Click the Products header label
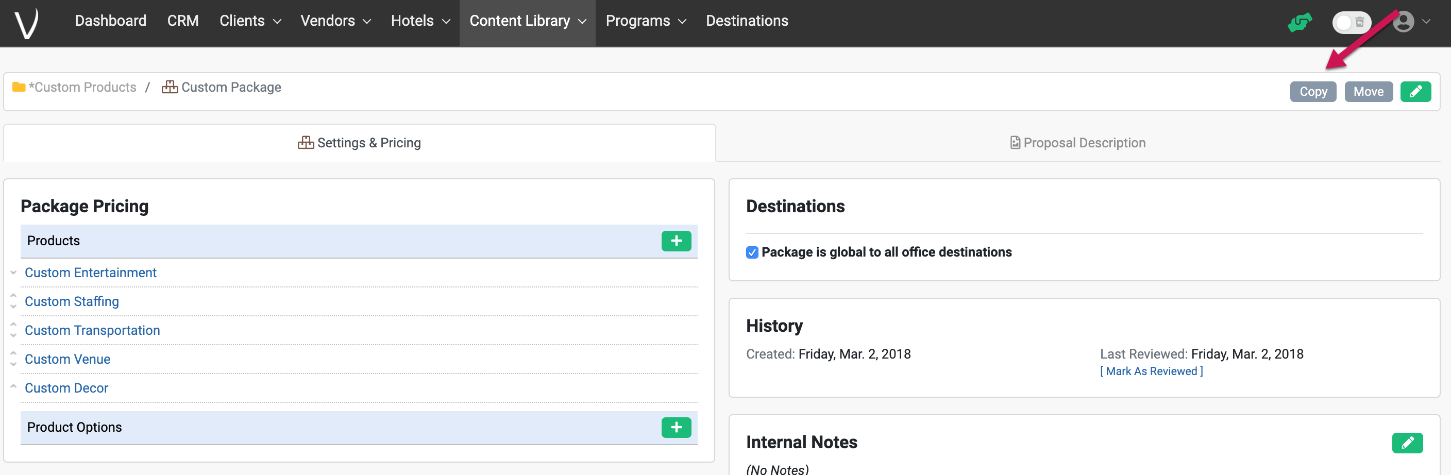 tap(54, 241)
